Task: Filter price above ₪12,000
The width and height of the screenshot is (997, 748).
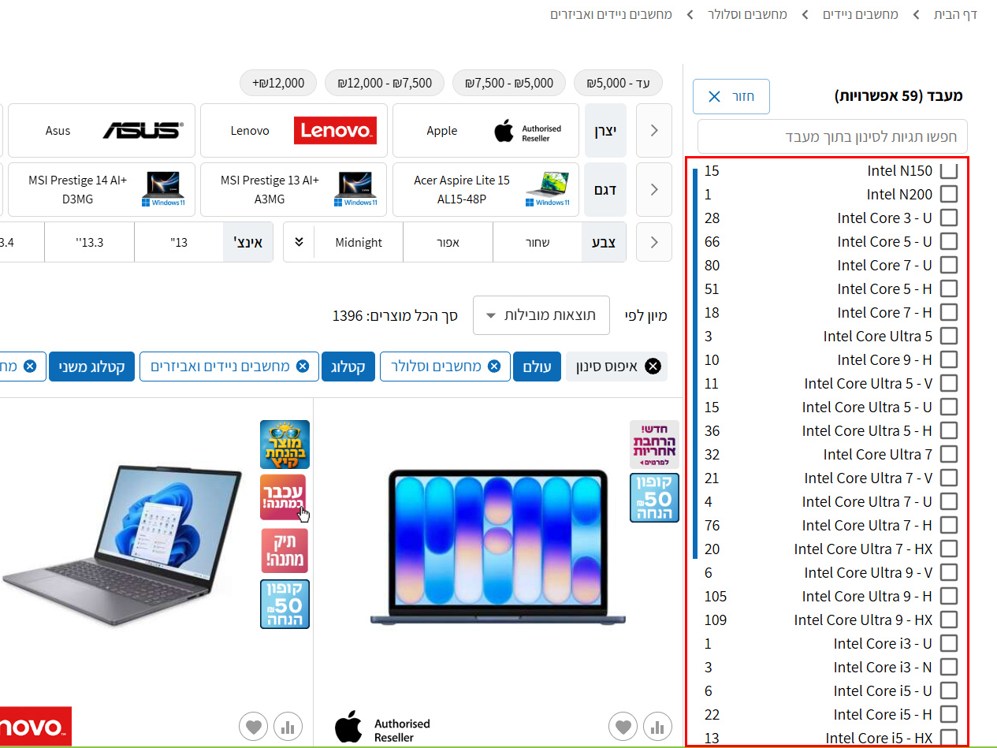Action: pos(278,83)
